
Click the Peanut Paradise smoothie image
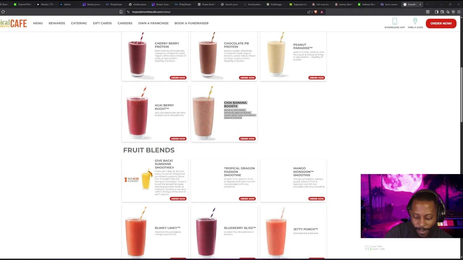coord(277,55)
